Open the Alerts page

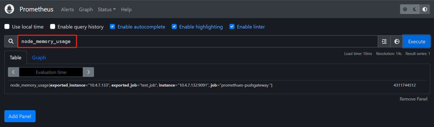tap(67, 9)
